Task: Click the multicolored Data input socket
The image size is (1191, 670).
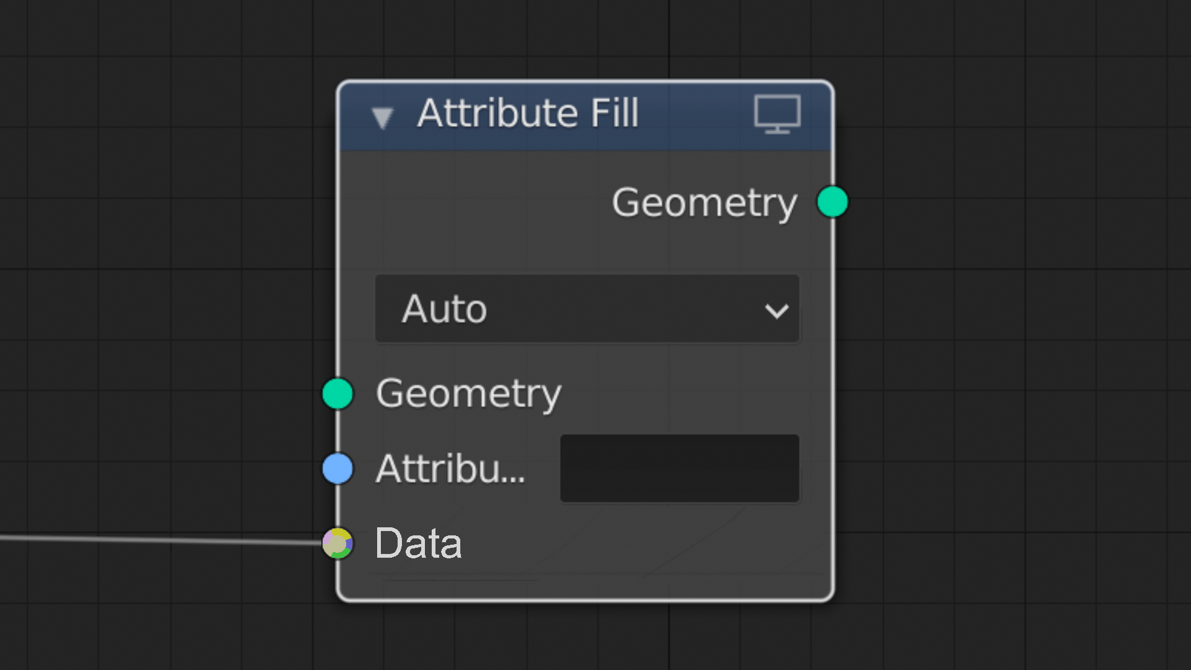Action: point(338,543)
